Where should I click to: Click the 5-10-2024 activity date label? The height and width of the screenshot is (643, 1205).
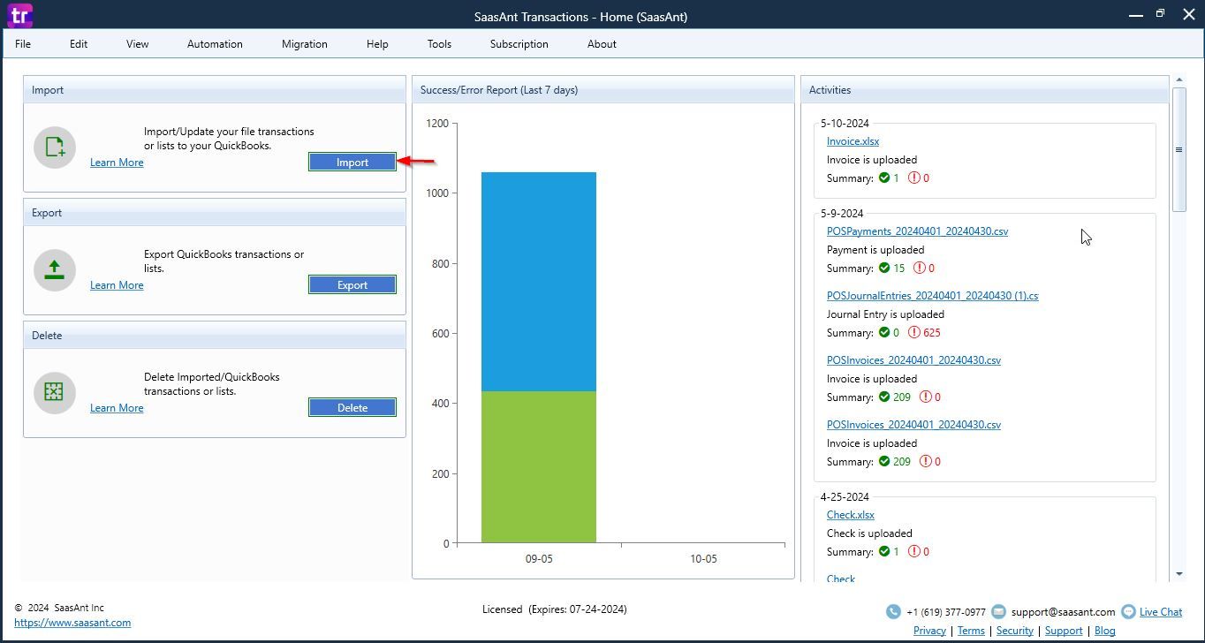pos(845,124)
